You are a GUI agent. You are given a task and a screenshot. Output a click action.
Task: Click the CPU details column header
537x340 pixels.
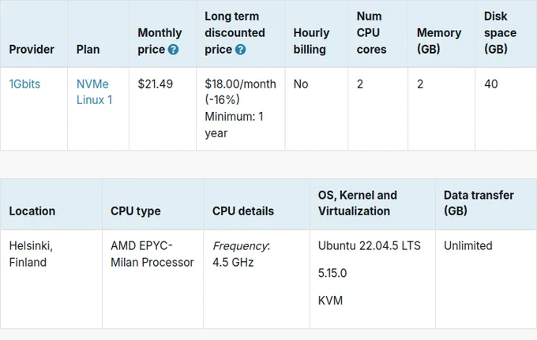click(243, 211)
